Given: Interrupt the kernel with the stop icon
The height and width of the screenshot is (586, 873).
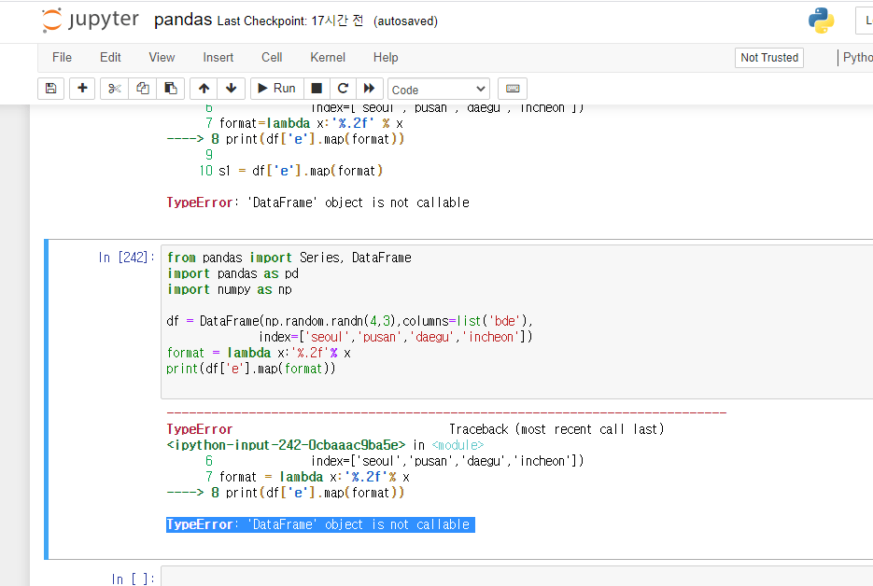Looking at the screenshot, I should (316, 90).
